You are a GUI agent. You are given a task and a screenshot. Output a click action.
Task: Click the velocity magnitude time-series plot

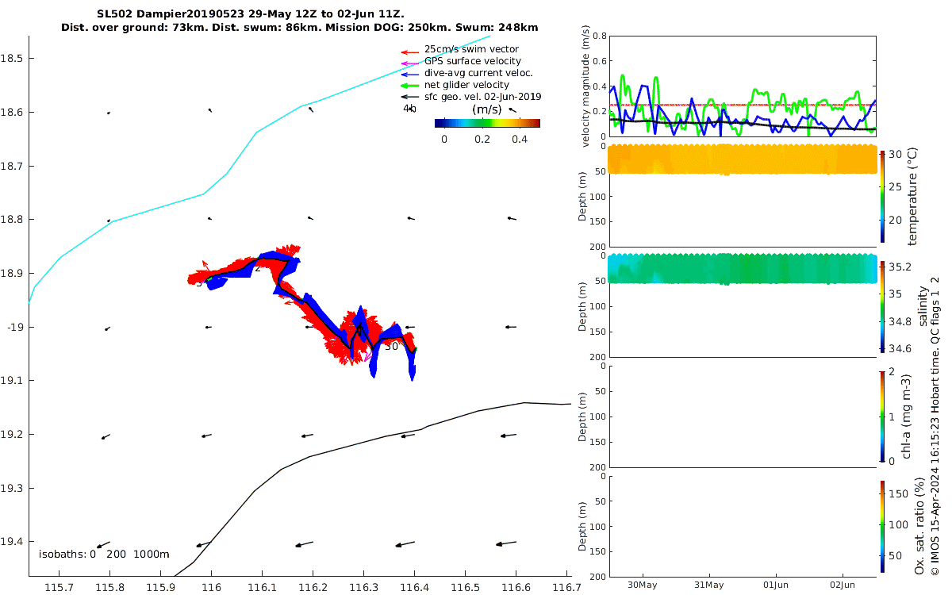click(743, 86)
